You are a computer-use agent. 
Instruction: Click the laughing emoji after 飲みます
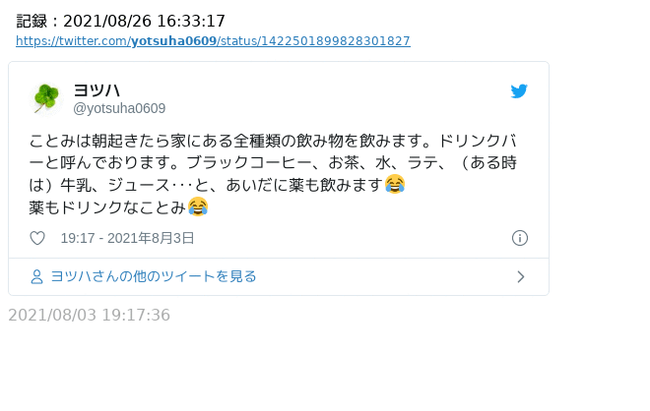point(395,184)
